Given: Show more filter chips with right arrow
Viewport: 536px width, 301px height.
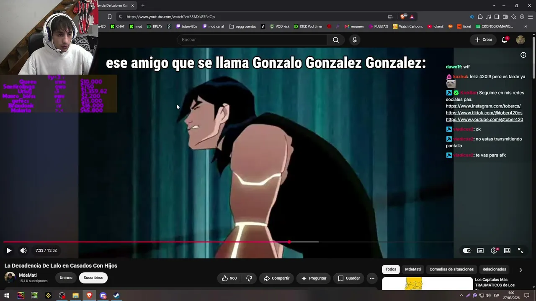Looking at the screenshot, I should coord(521,270).
